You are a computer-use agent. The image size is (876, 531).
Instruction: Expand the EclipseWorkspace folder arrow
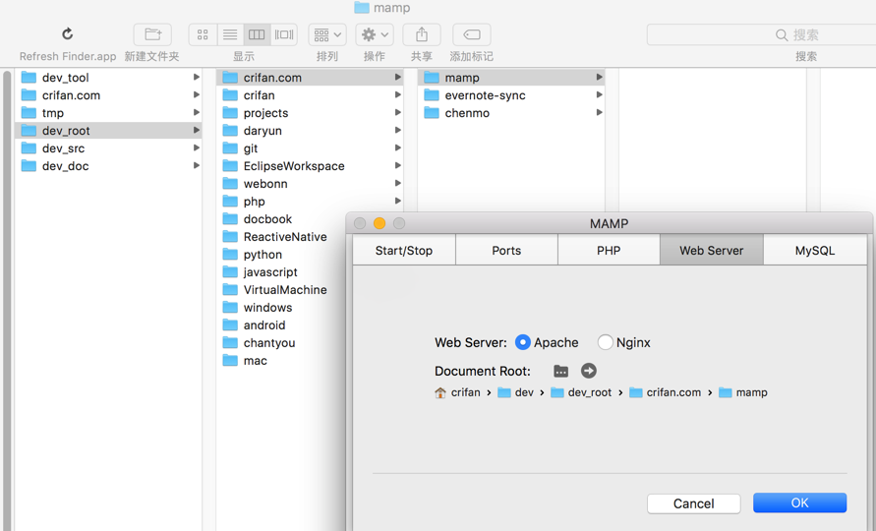[x=398, y=165]
